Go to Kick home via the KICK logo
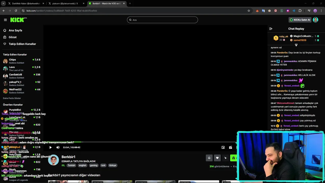This screenshot has height=183, width=325. tap(18, 20)
